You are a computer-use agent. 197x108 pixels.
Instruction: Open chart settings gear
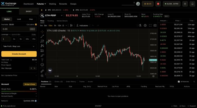[145, 26]
